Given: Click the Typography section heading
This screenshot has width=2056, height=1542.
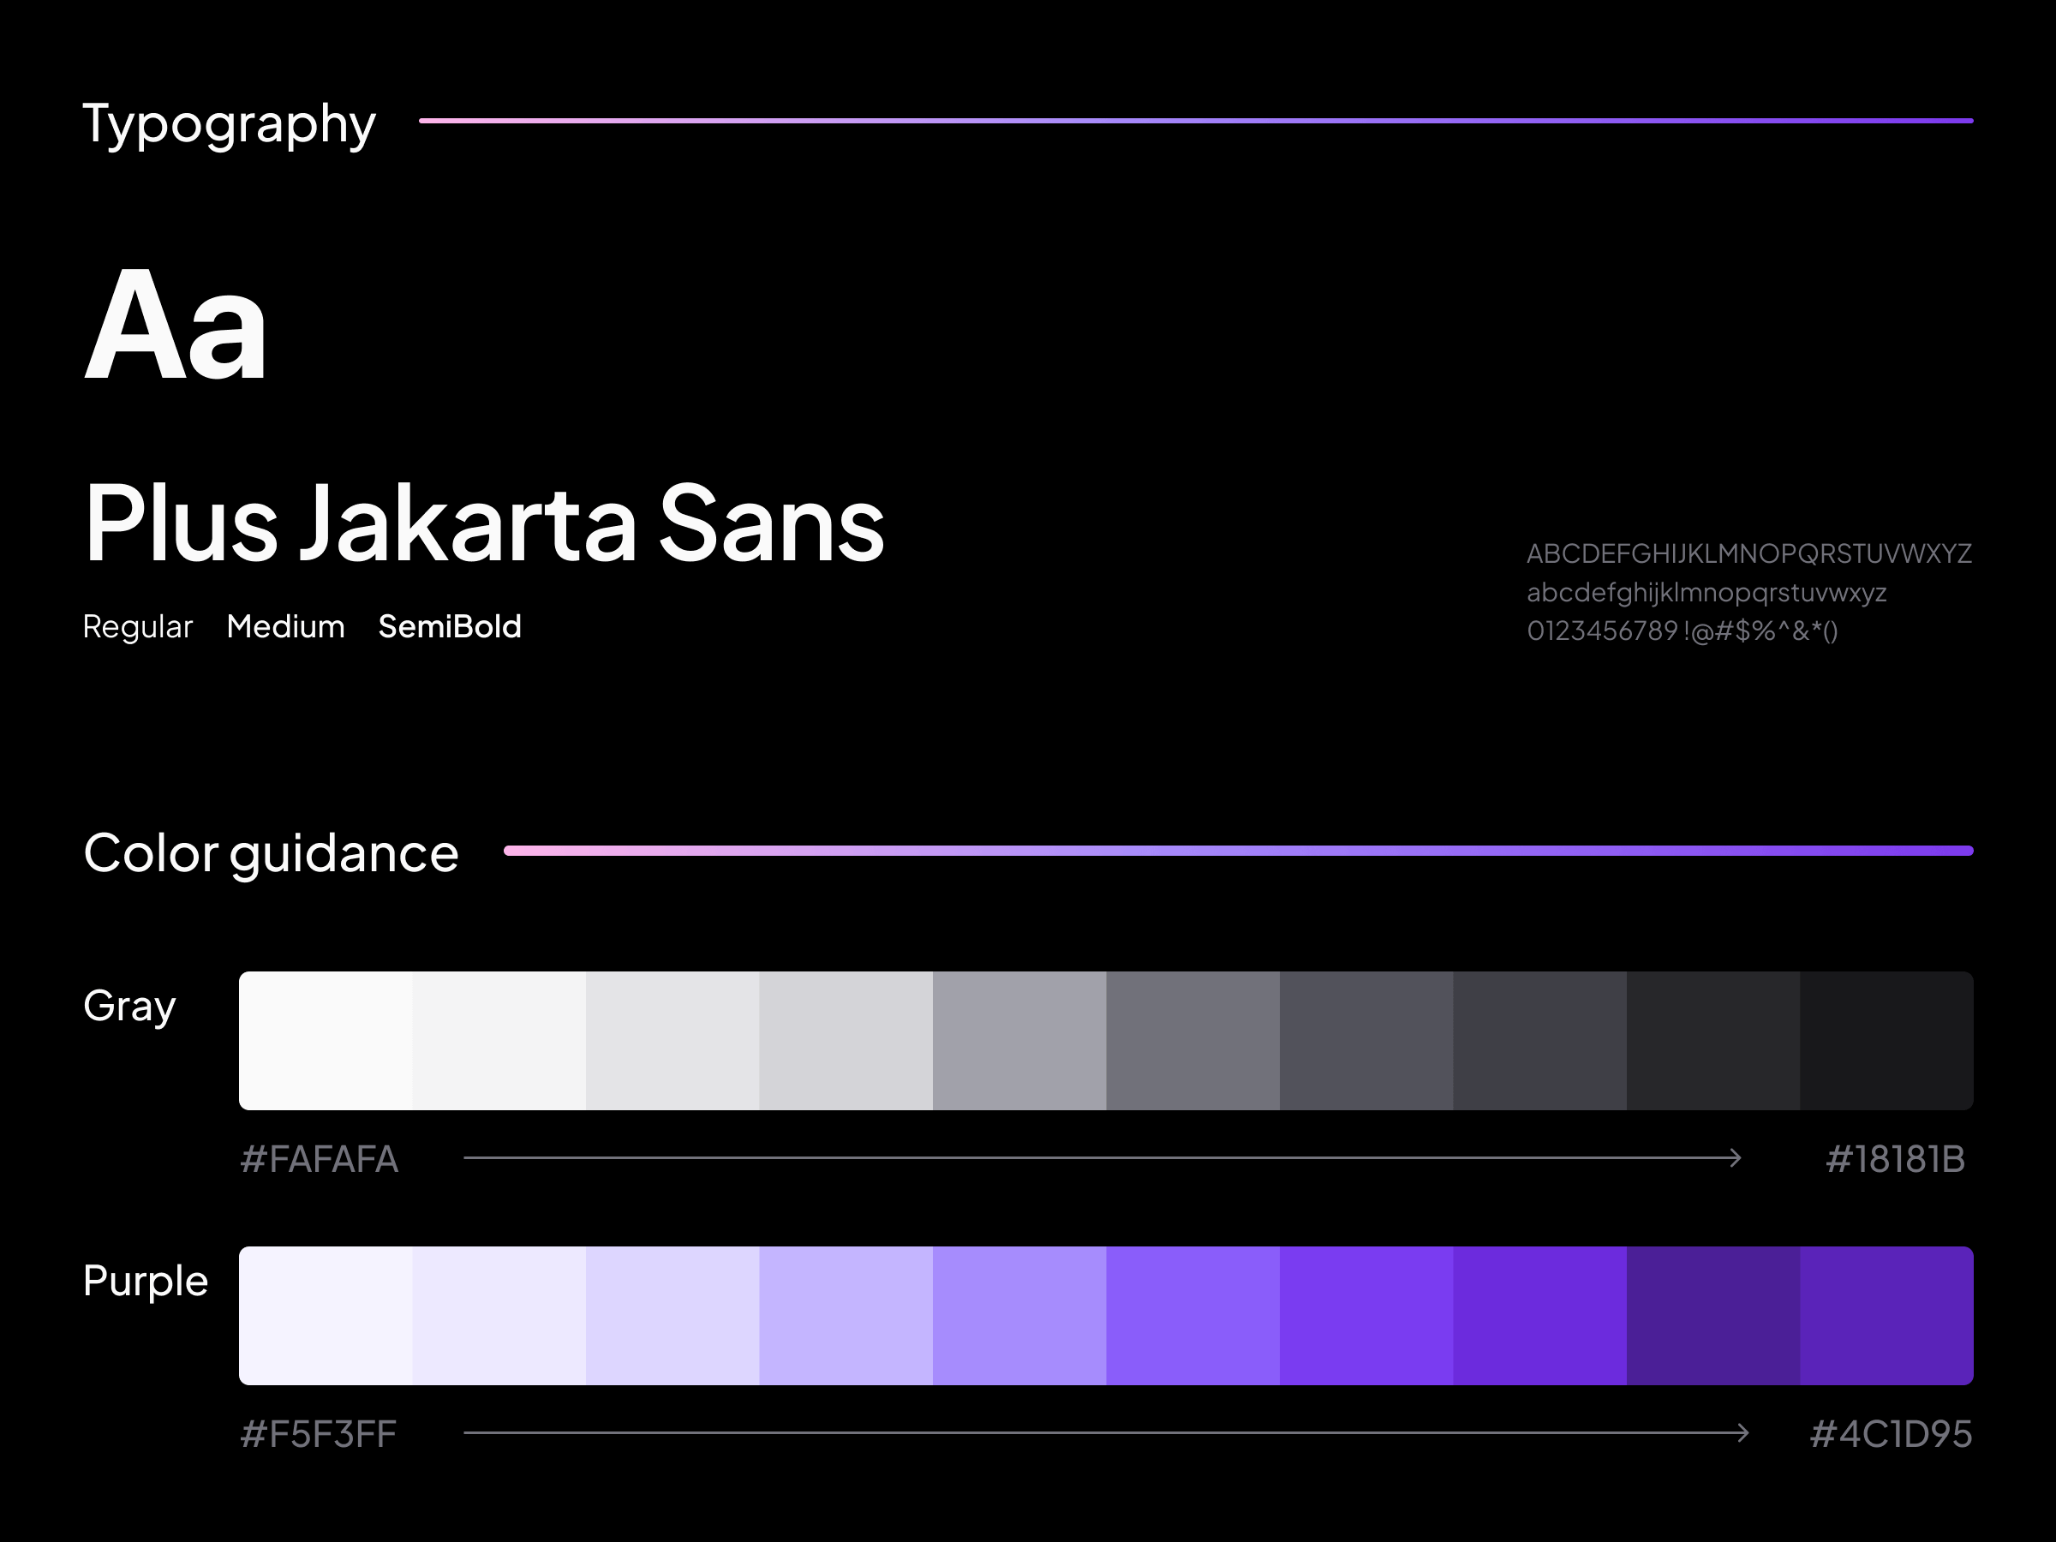Looking at the screenshot, I should (229, 123).
